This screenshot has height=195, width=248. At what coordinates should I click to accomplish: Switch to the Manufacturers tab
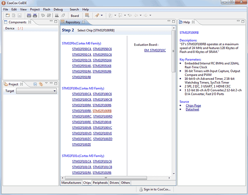pyautogui.click(x=71, y=183)
